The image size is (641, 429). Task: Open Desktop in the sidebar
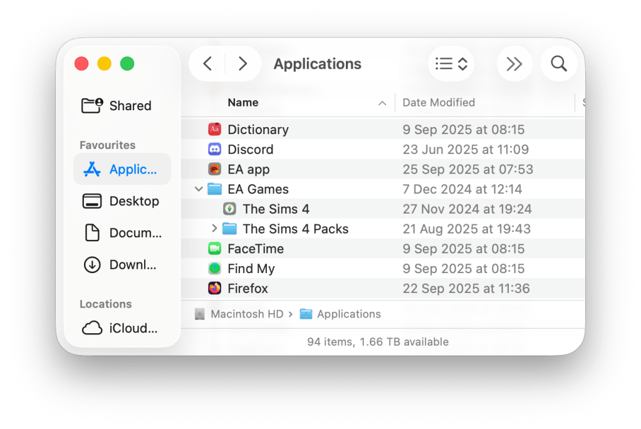coord(122,201)
